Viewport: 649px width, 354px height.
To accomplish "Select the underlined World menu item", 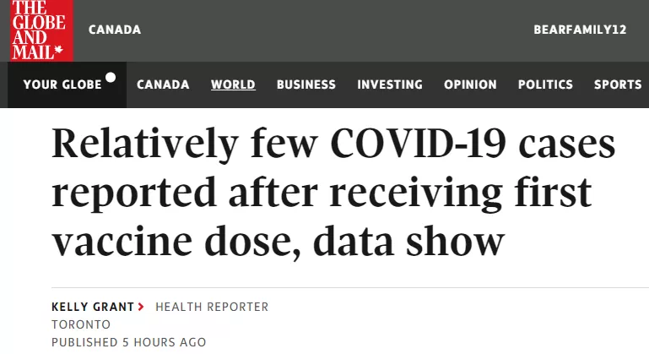I will click(233, 84).
